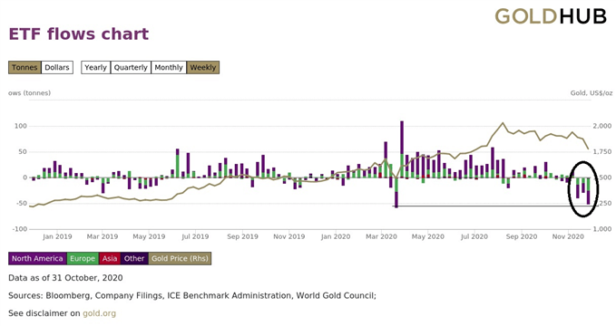The height and width of the screenshot is (326, 616).
Task: Click the Sources attribution line
Action: point(192,296)
